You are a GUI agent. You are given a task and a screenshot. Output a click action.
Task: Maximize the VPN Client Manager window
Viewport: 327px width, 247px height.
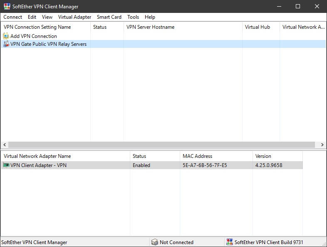(298, 6)
